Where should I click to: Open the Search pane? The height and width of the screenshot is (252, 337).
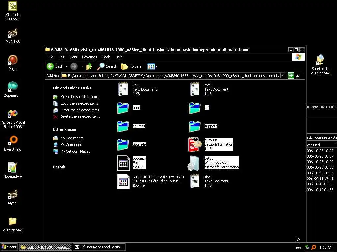[x=107, y=66]
